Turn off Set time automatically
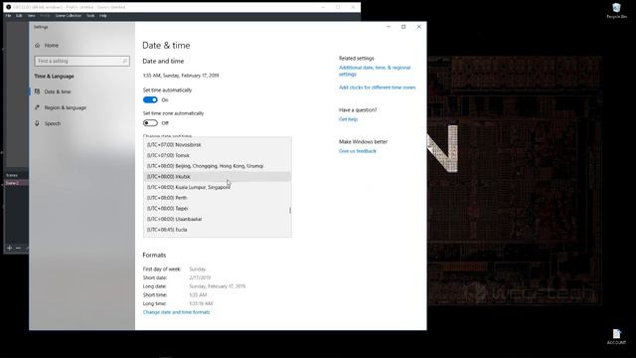This screenshot has width=636, height=358. (x=150, y=99)
